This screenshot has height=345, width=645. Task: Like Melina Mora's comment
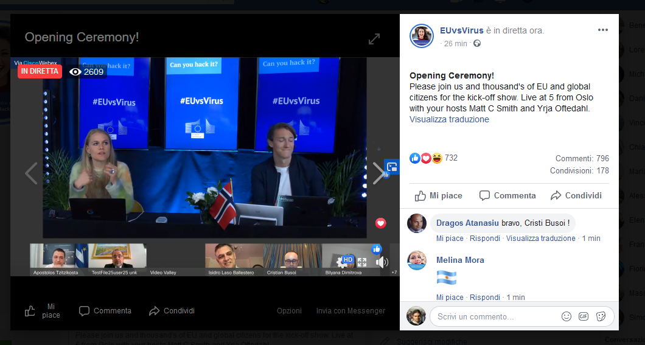coord(450,298)
